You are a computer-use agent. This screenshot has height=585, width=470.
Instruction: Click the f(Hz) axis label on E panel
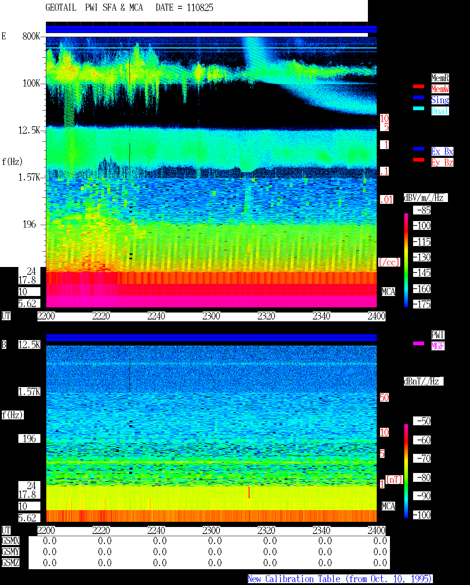12,162
